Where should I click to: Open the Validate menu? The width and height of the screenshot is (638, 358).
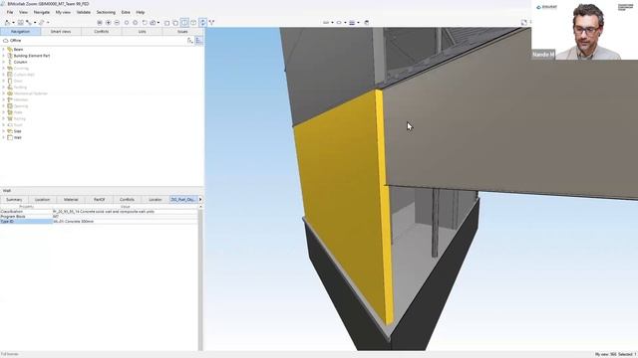pyautogui.click(x=84, y=12)
